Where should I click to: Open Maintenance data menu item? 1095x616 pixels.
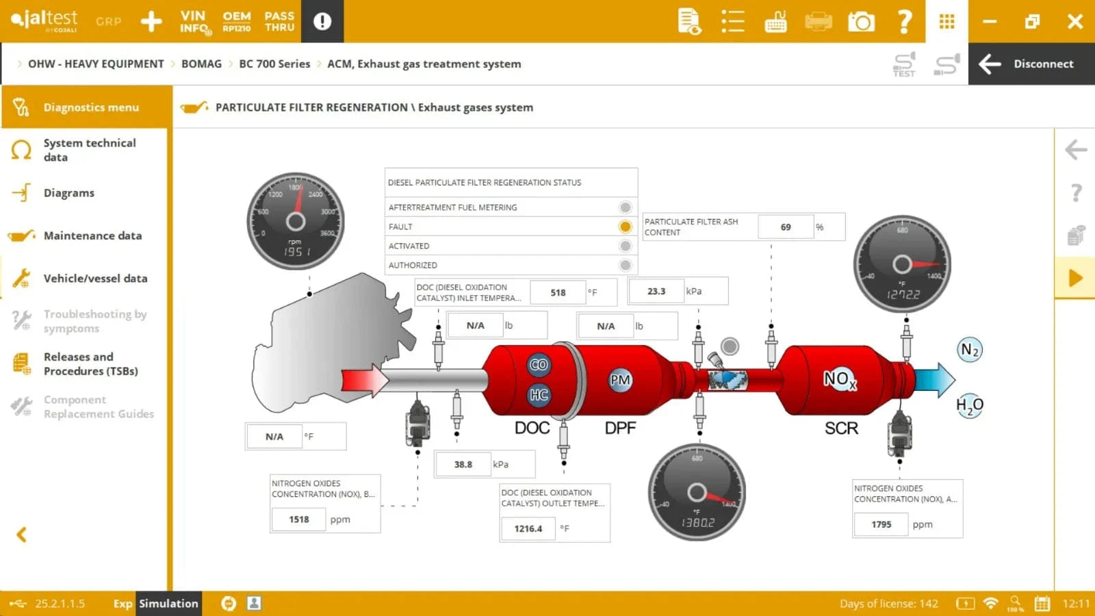(x=92, y=235)
